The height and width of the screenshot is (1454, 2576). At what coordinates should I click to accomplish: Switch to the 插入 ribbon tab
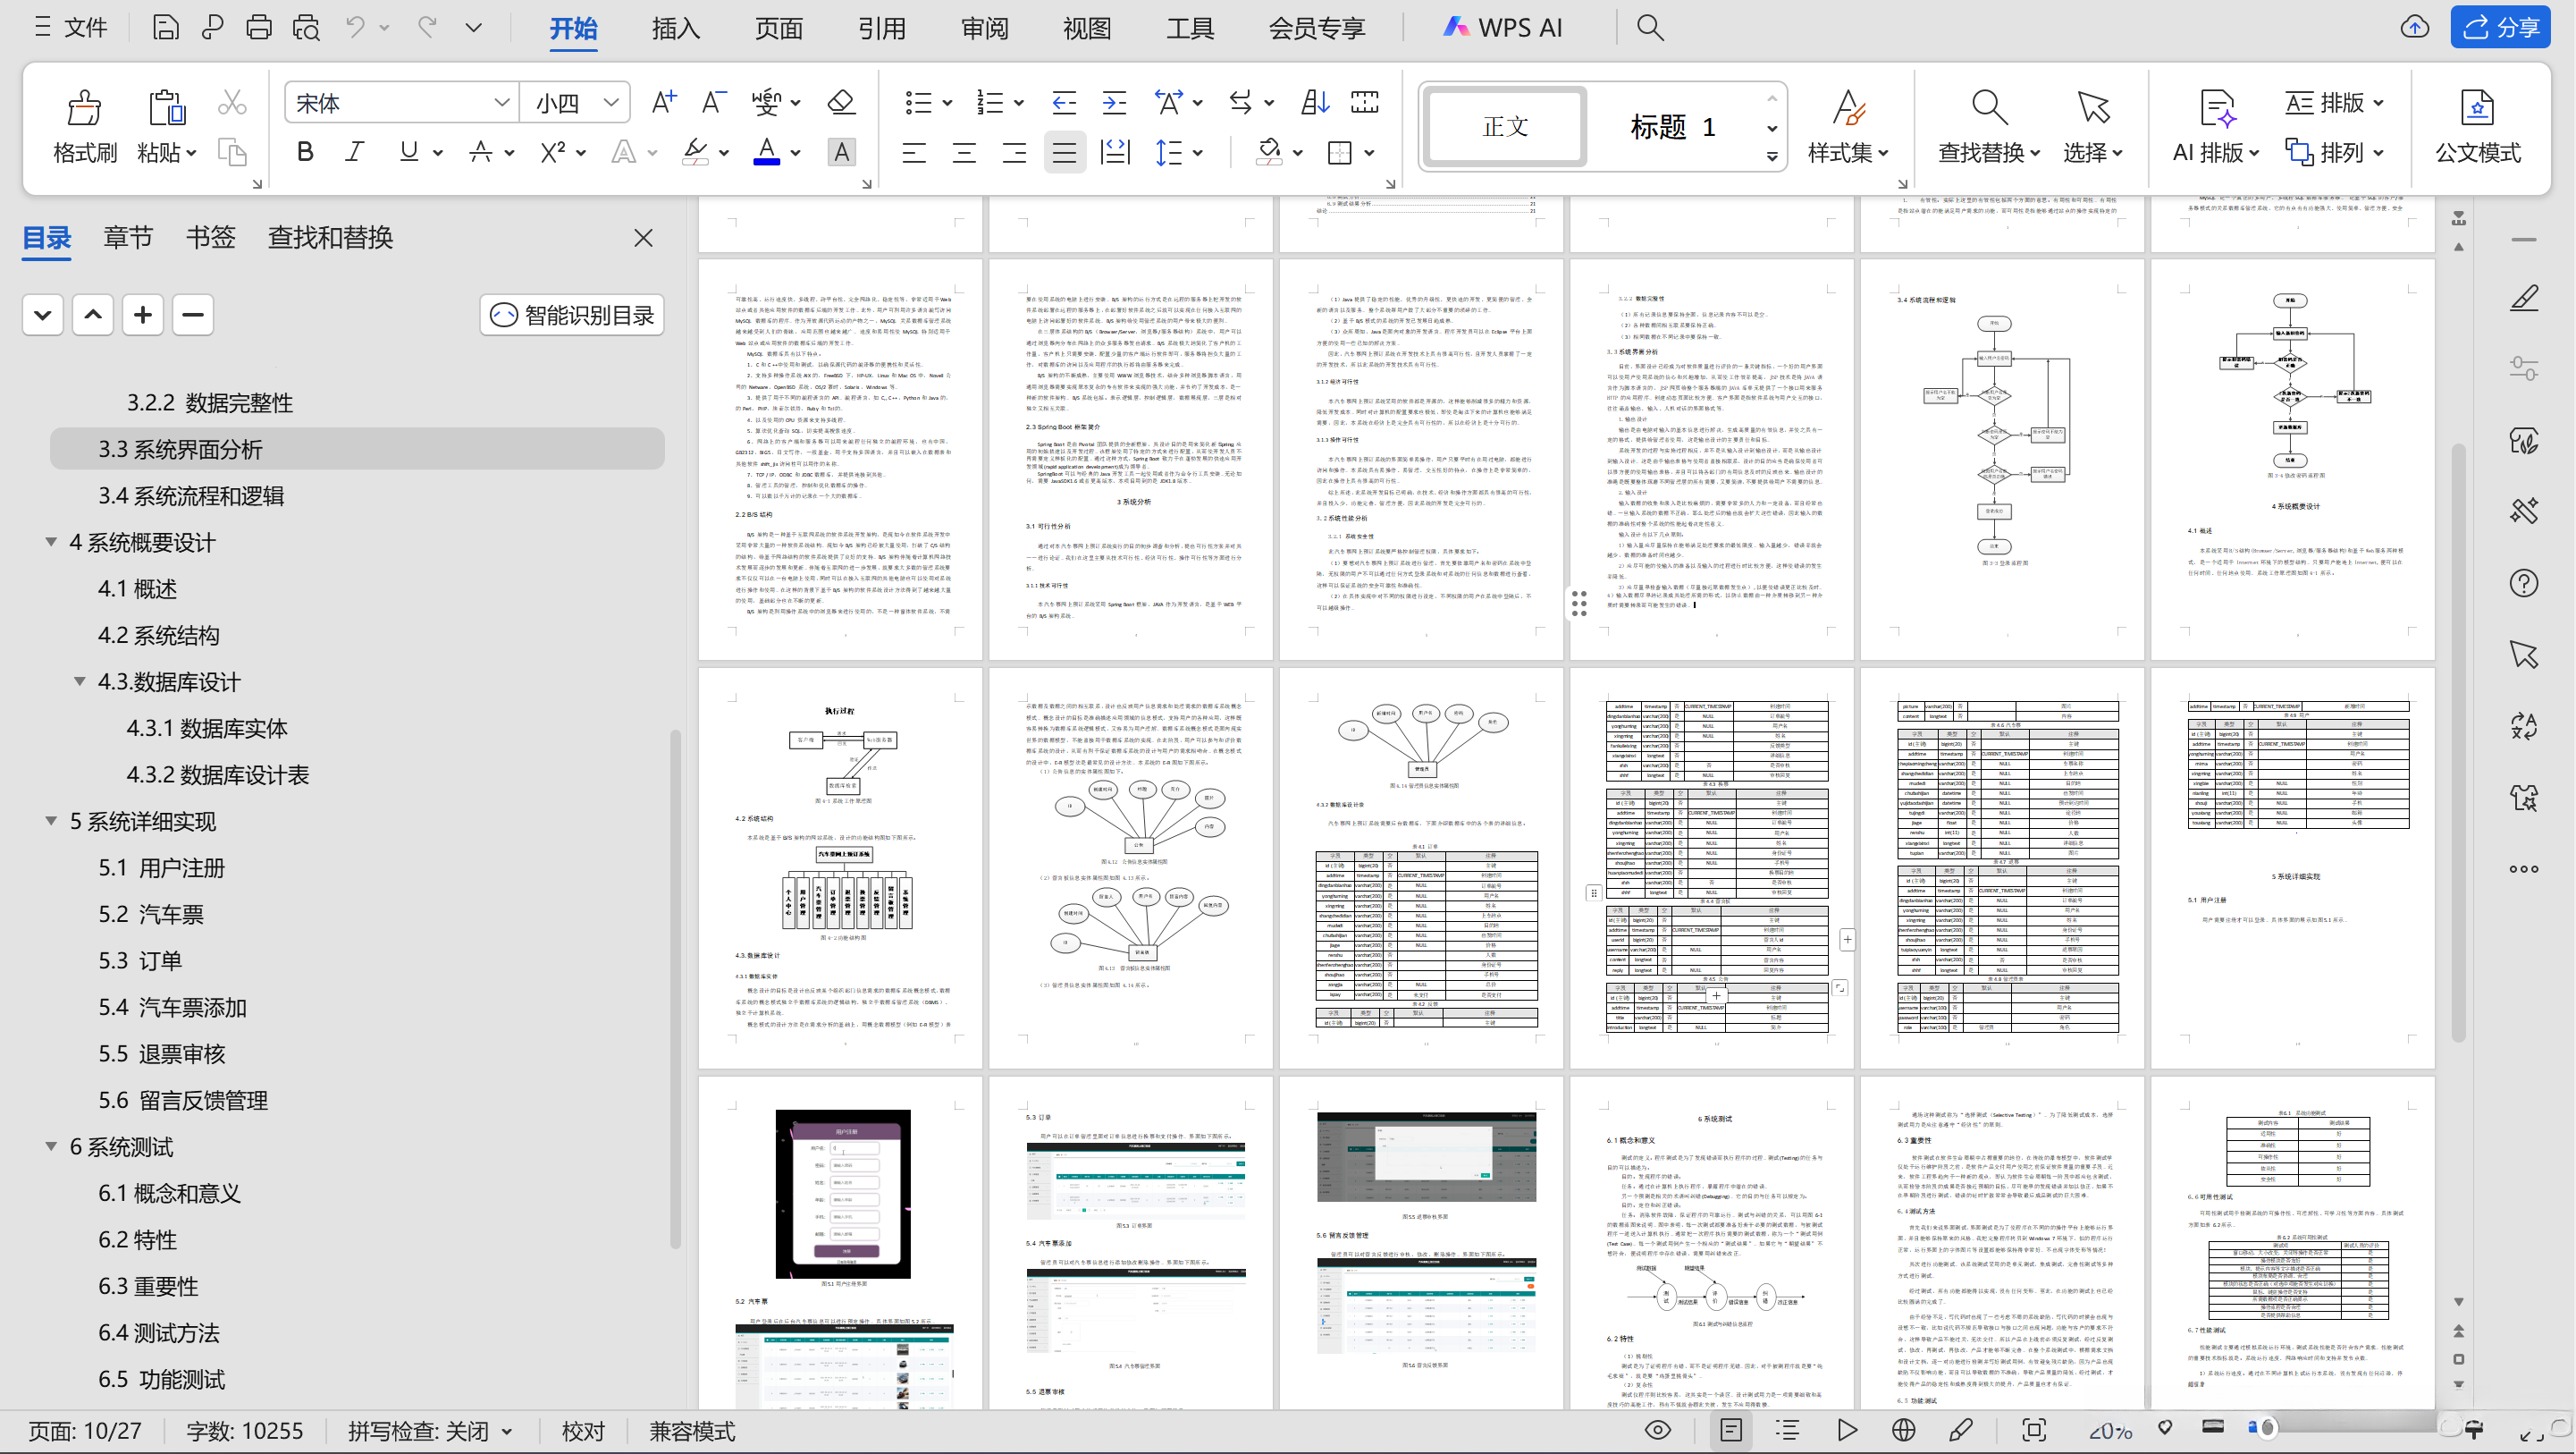coord(675,28)
